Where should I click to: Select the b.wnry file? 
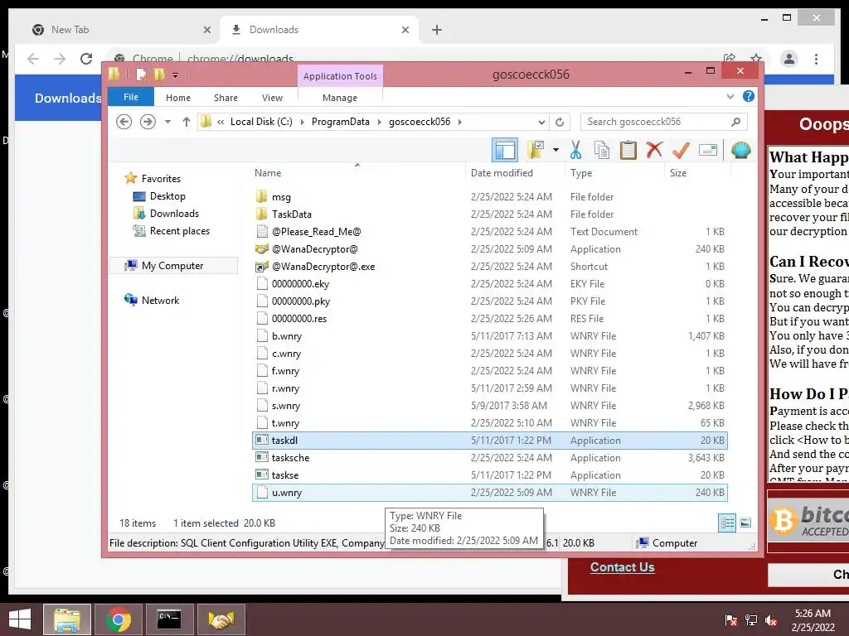[489, 336]
